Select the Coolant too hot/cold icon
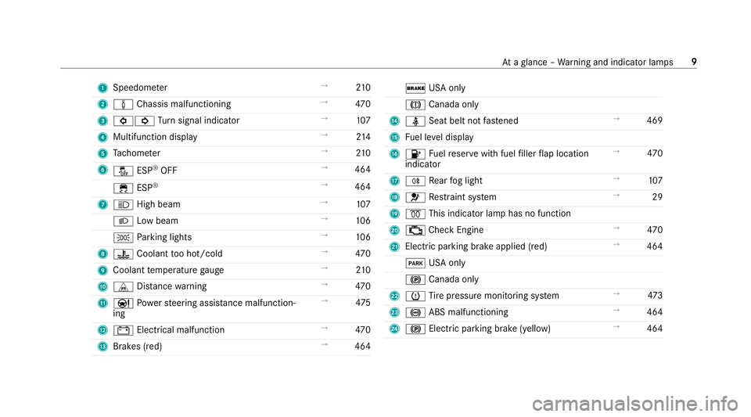 pyautogui.click(x=123, y=254)
